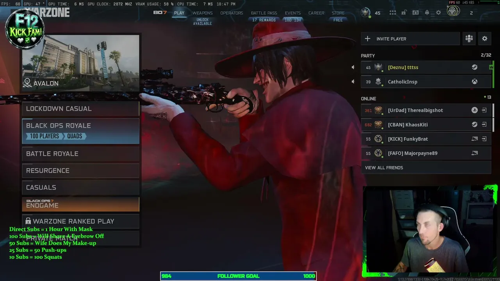Open Black Ops 7 Endgame mode

click(x=80, y=204)
